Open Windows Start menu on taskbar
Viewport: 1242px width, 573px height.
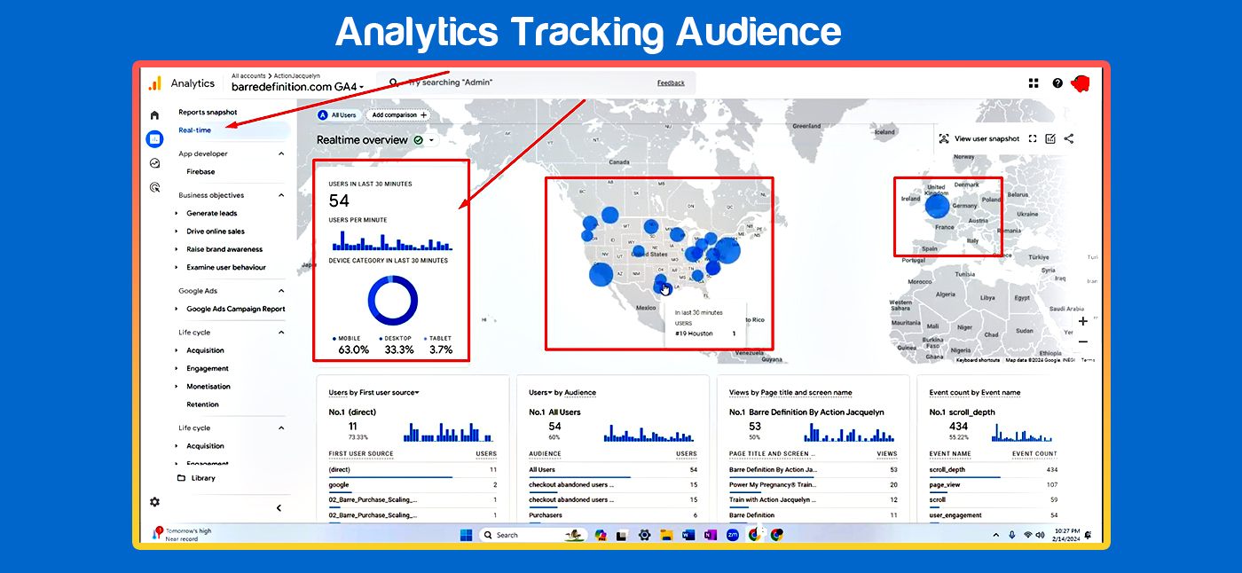(x=466, y=535)
